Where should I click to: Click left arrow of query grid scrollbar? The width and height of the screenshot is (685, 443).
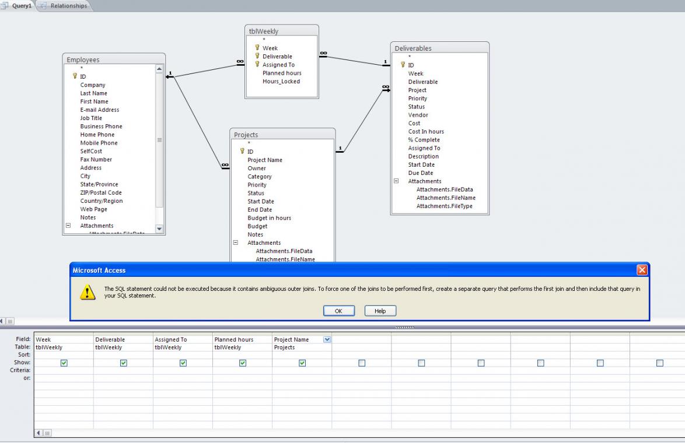pos(39,433)
